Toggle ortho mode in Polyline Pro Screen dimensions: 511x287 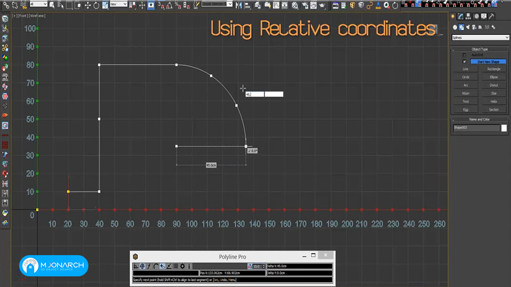[x=136, y=266]
